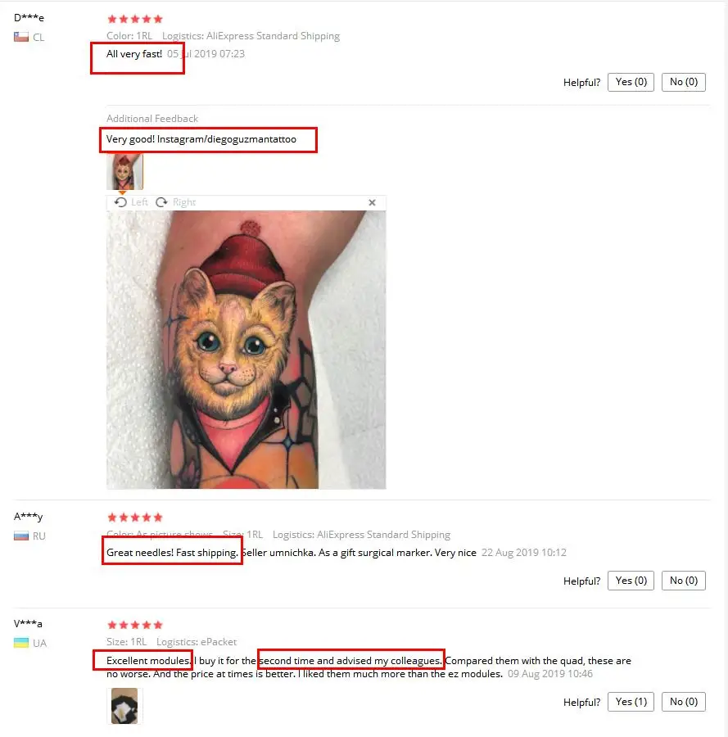
Task: Vote No (0) on A***y's review
Action: click(683, 581)
